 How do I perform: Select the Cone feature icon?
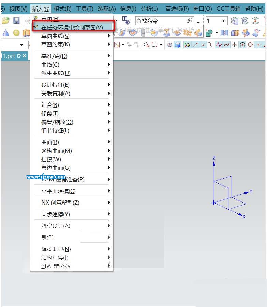pyautogui.click(x=6, y=33)
